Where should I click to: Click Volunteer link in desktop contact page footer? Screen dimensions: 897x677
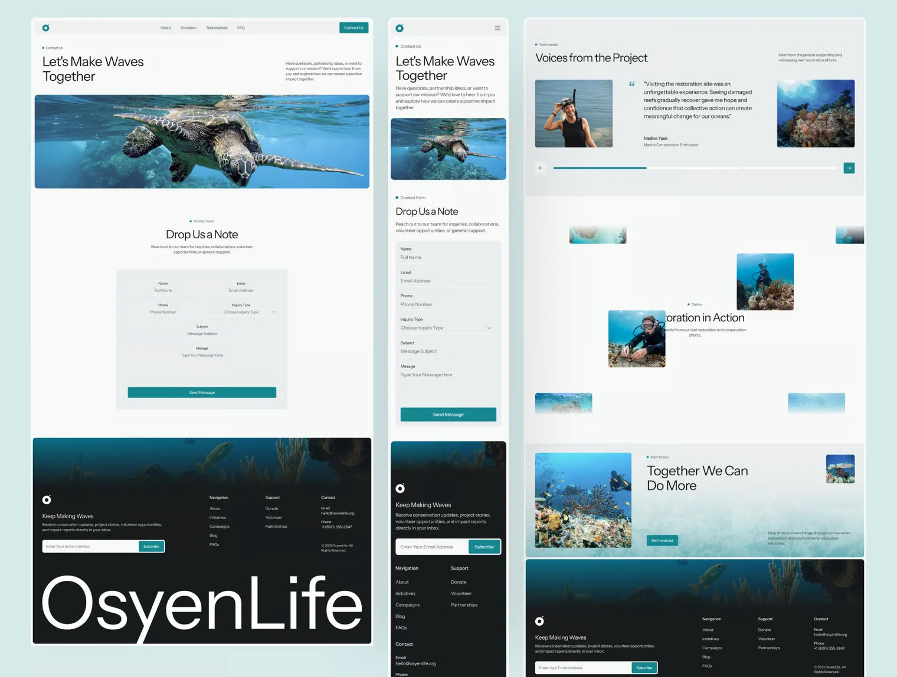(x=274, y=517)
